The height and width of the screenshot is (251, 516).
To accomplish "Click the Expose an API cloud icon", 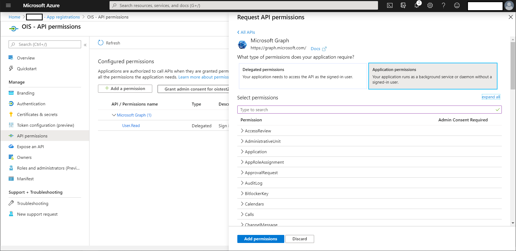I will pos(11,146).
